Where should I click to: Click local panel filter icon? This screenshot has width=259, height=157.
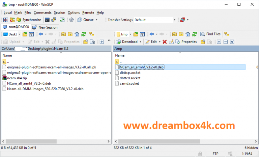click(x=31, y=34)
